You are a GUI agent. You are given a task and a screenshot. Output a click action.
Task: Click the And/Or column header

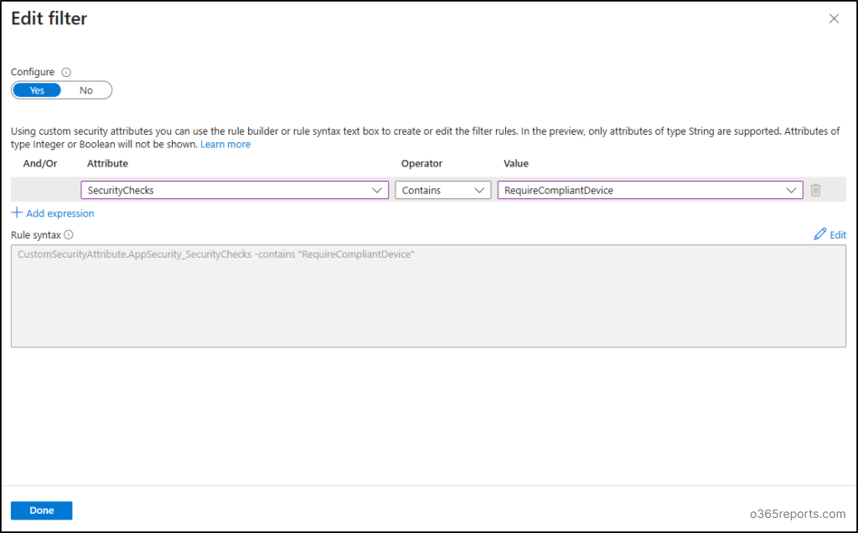coord(40,163)
